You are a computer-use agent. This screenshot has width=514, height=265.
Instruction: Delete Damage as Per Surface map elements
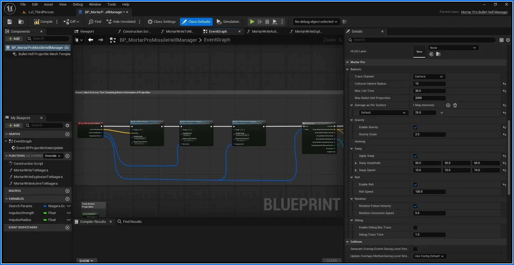coord(455,105)
